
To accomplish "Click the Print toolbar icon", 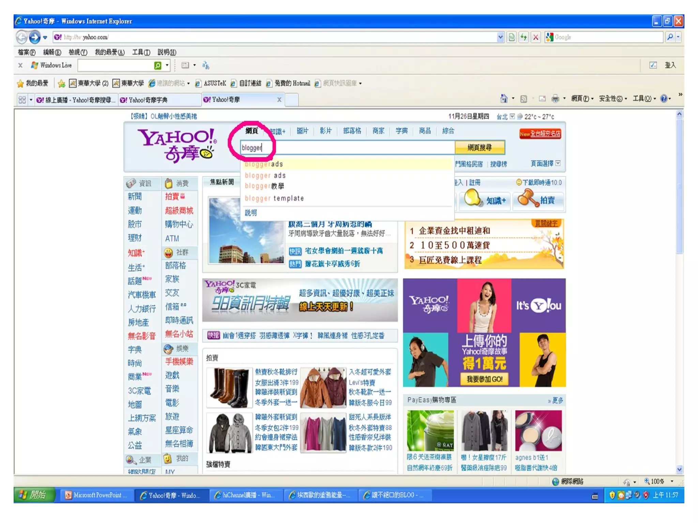I will (555, 99).
